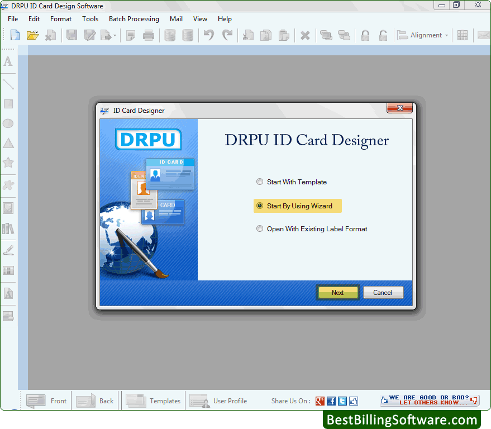Switch to the Front card side

[46, 401]
